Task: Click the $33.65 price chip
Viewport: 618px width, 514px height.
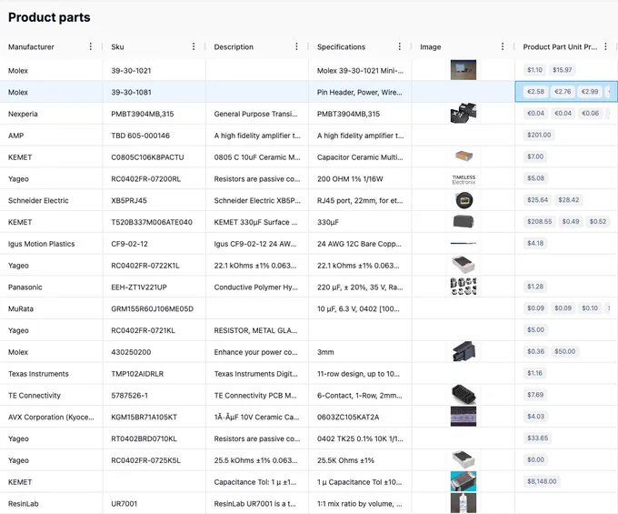Action: click(538, 438)
